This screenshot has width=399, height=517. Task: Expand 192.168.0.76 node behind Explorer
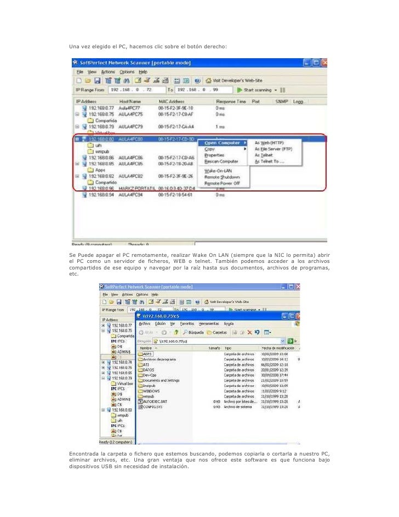(103, 367)
